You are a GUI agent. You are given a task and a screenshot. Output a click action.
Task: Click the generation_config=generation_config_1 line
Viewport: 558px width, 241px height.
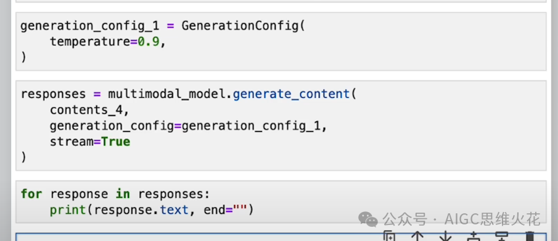188,126
